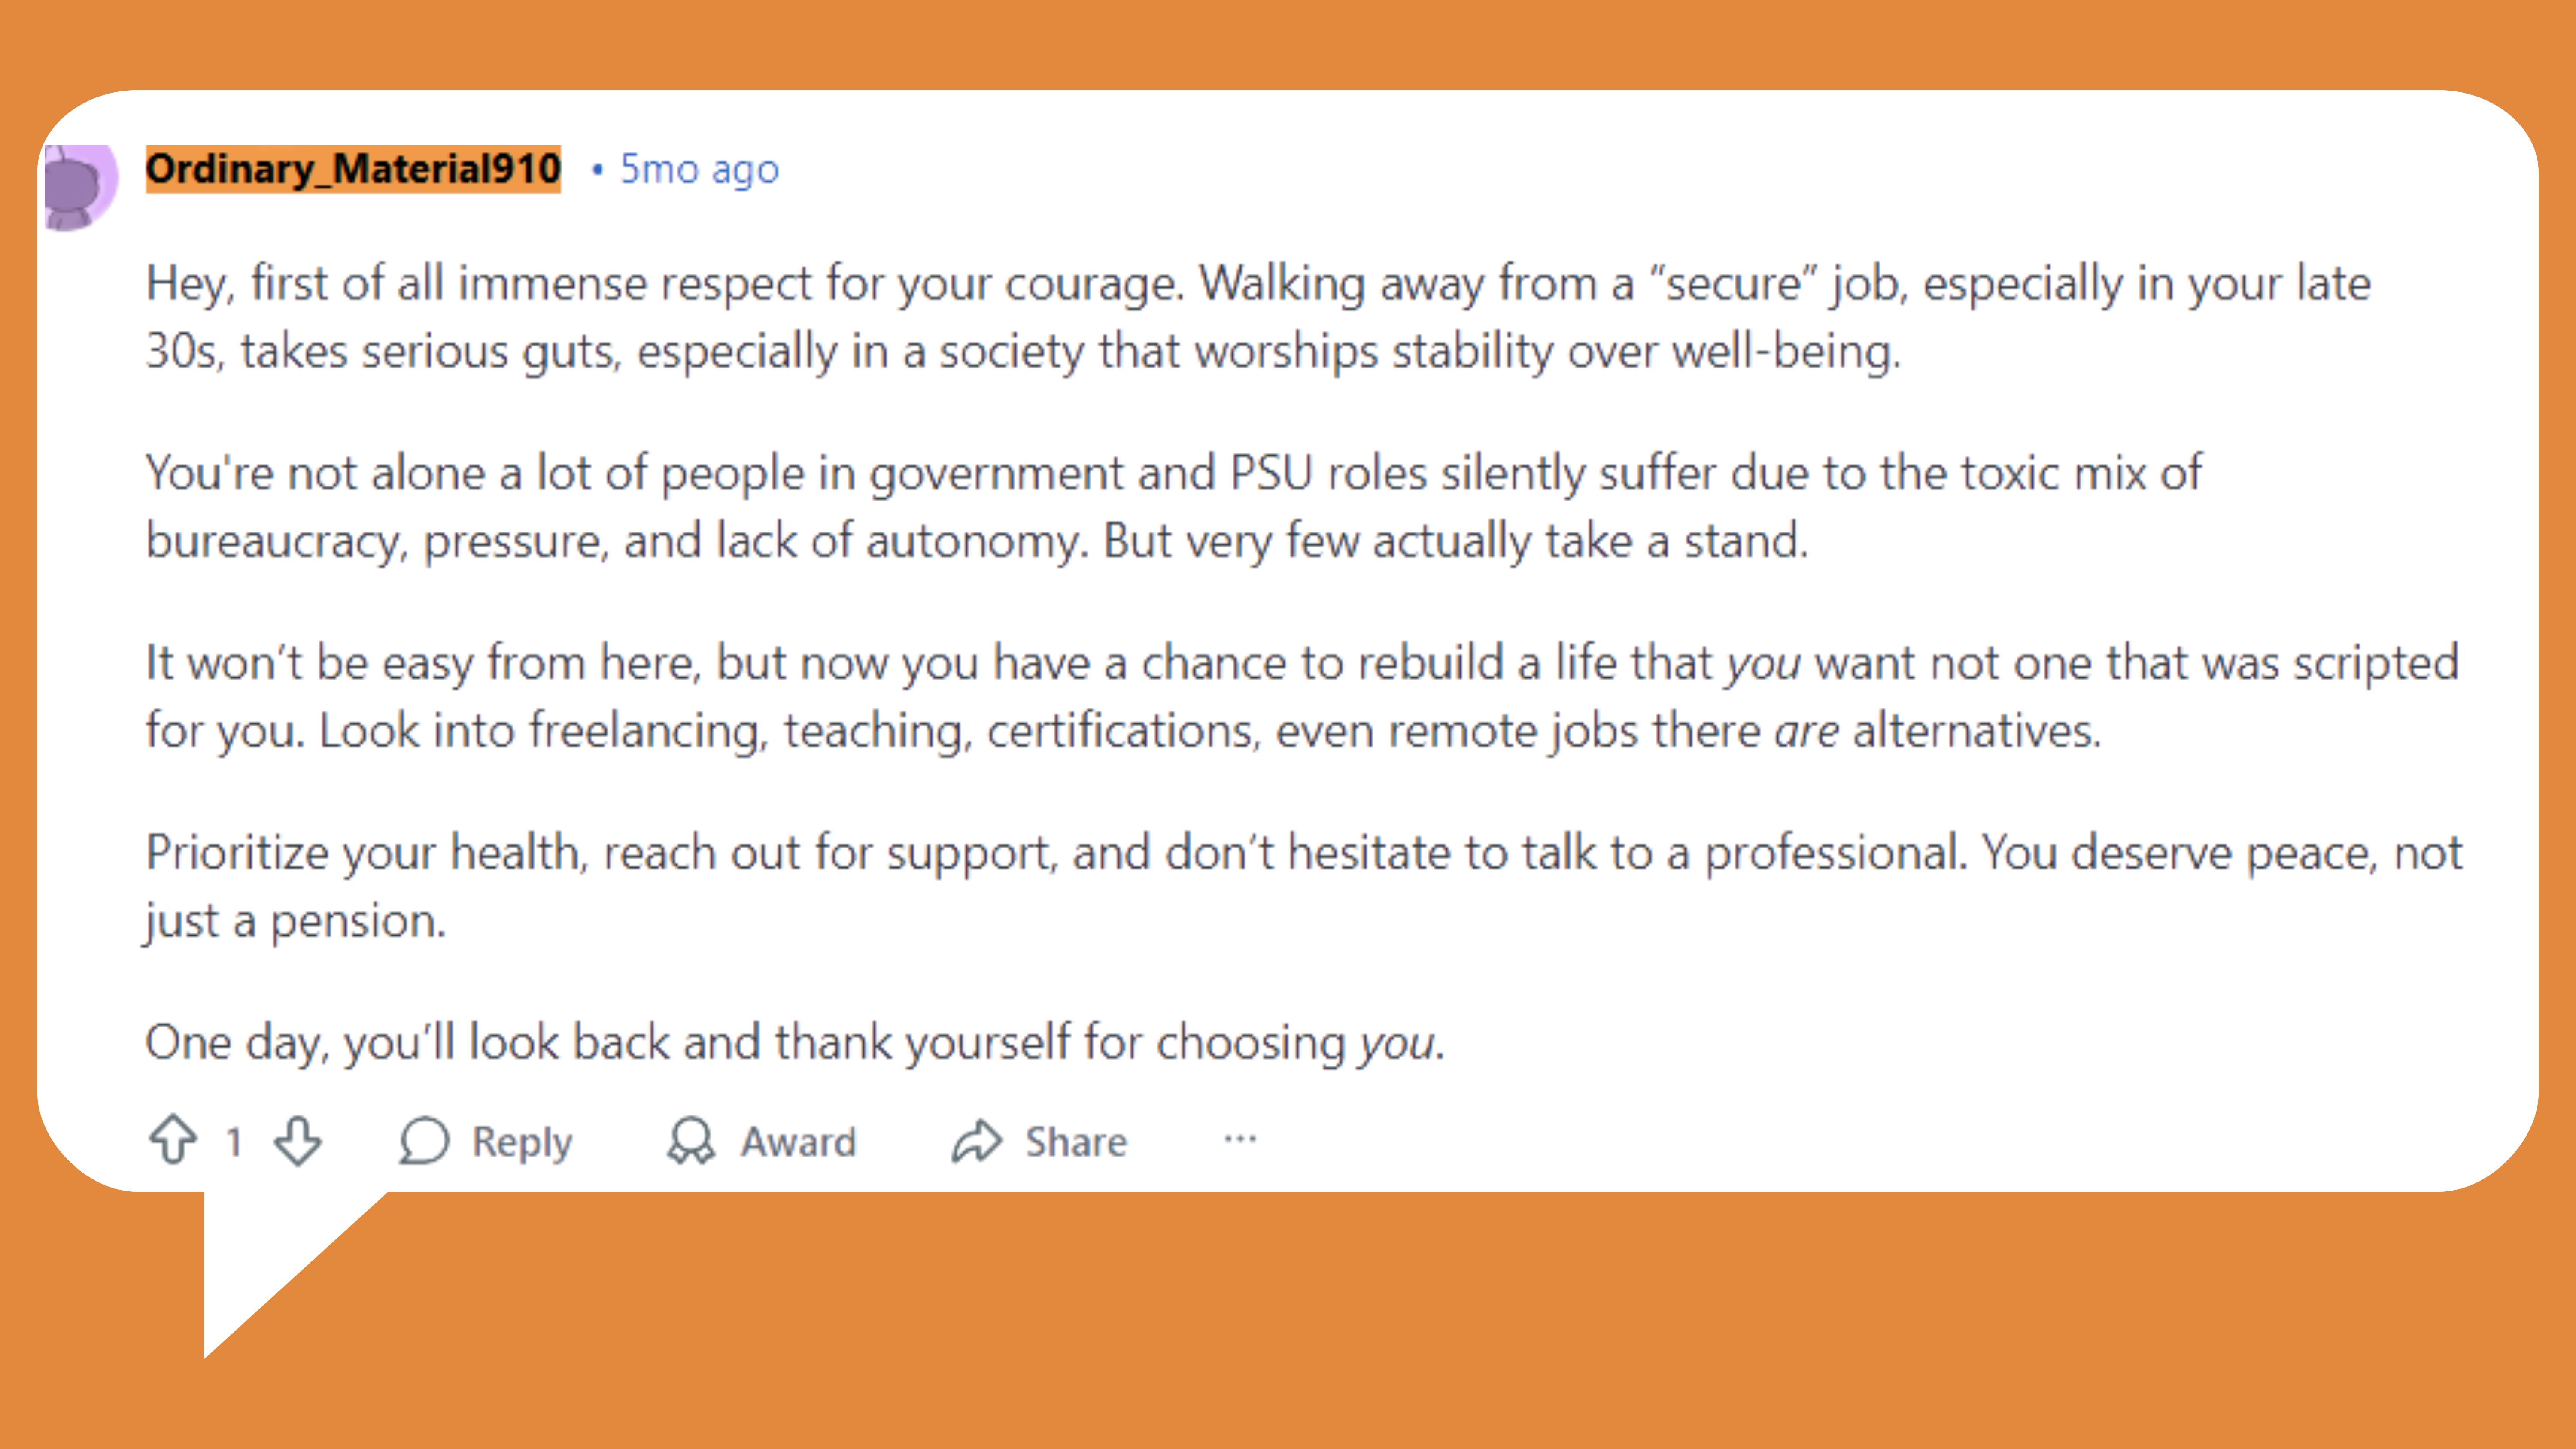The width and height of the screenshot is (2576, 1449).
Task: Click the Share arrow icon
Action: (x=976, y=1141)
